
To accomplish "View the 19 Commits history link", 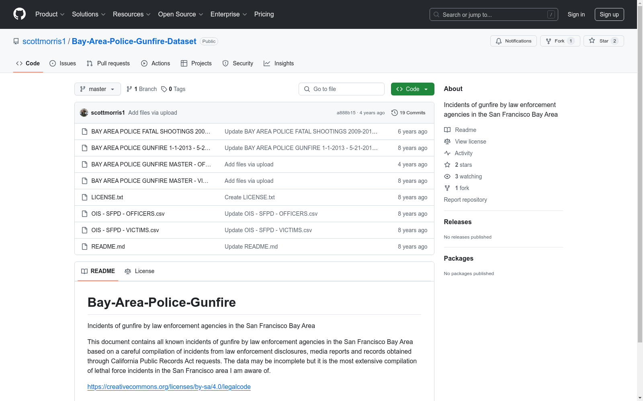I will pos(408,113).
